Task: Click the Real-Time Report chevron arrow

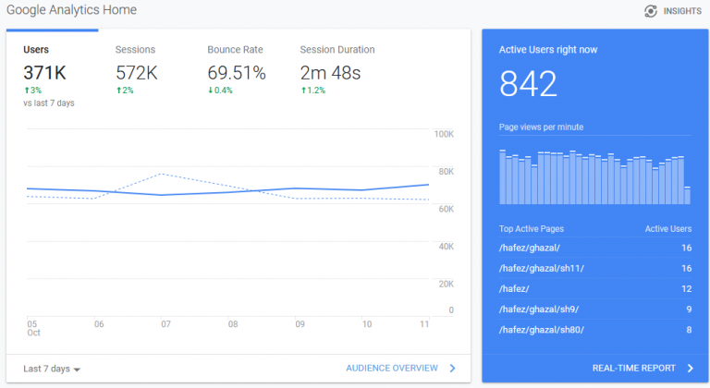Action: (690, 368)
